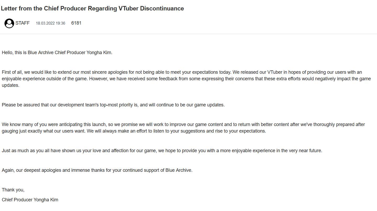
Task: Click the paragraph starting 'First of all'
Action: point(186,79)
